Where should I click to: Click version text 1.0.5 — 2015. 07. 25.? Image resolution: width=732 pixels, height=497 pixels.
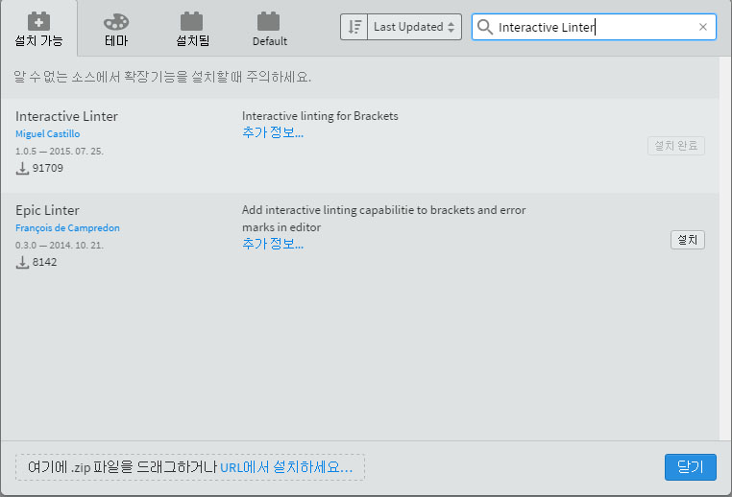[60, 151]
